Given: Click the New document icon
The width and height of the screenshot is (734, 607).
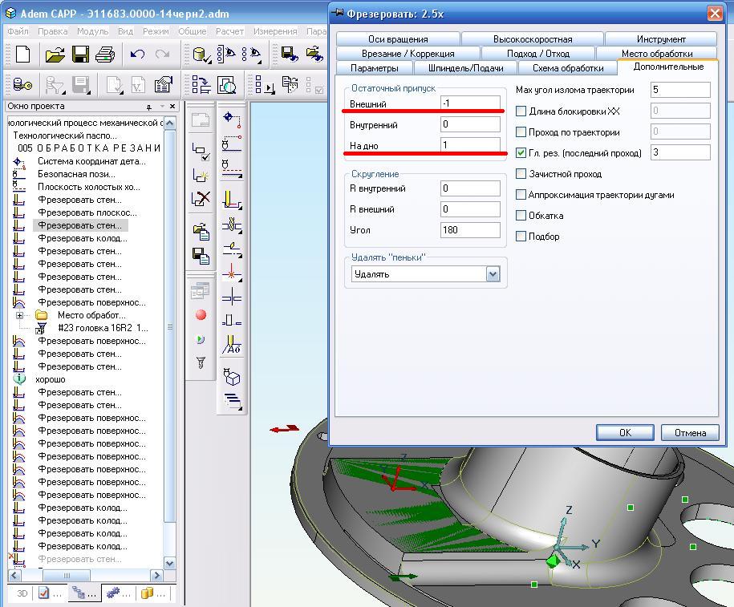Looking at the screenshot, I should pos(22,55).
